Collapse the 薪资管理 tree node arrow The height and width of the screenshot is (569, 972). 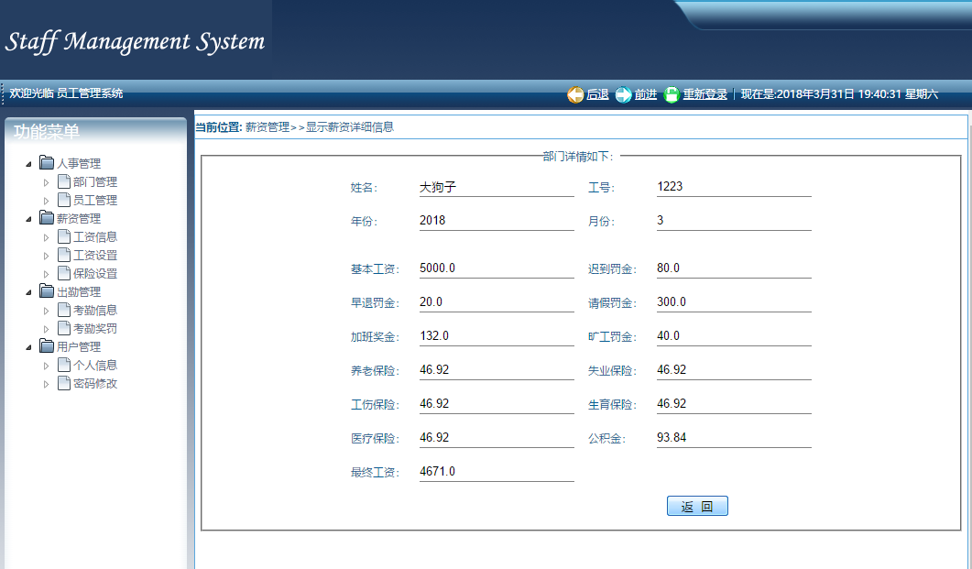28,219
